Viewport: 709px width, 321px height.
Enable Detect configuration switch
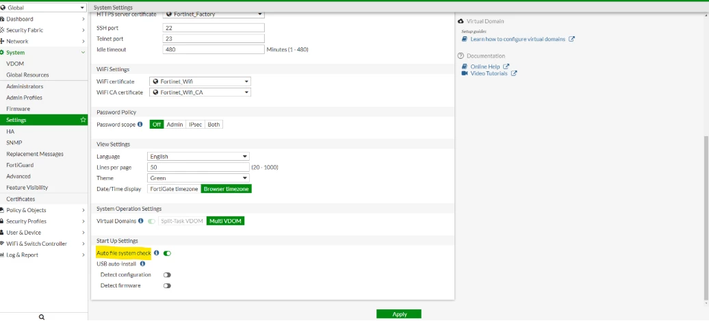(167, 275)
